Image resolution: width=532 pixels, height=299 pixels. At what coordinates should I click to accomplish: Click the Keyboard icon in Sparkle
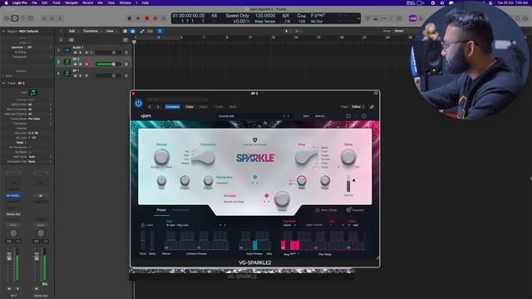348,210
